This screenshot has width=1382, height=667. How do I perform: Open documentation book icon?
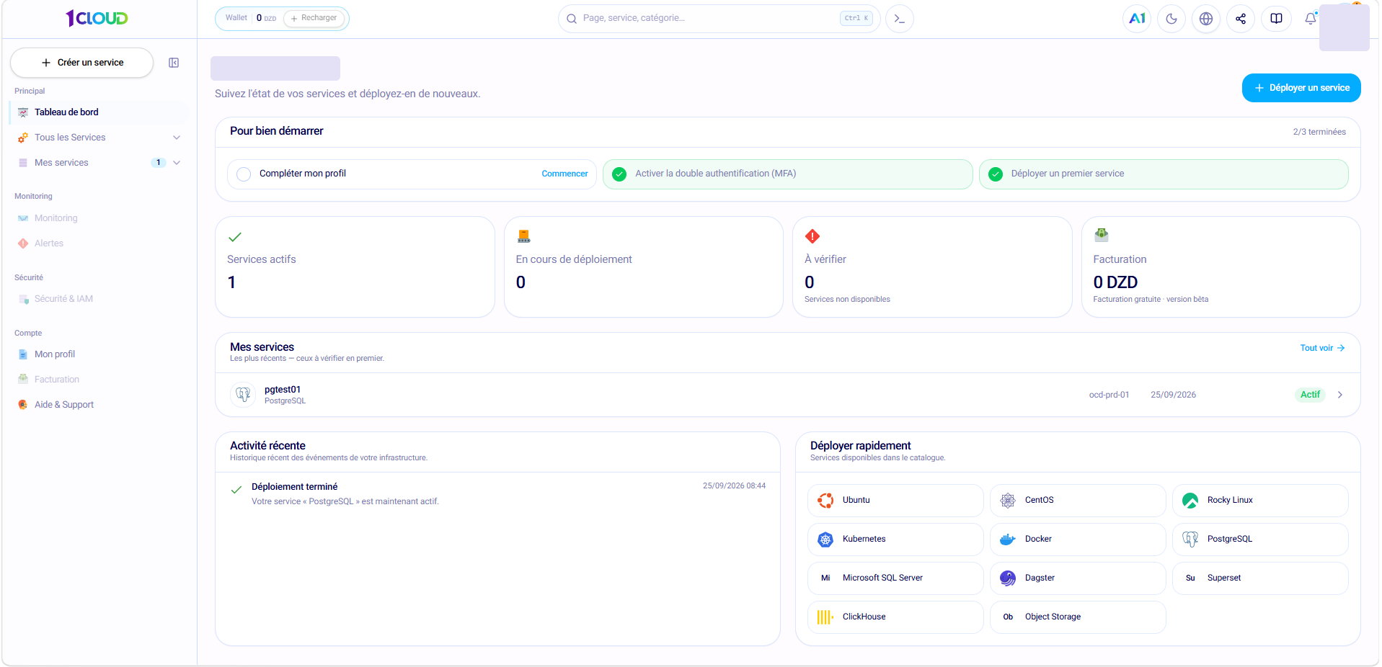point(1276,19)
